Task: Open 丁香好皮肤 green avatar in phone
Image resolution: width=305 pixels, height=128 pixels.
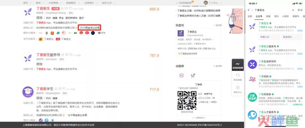Action: [x=252, y=97]
